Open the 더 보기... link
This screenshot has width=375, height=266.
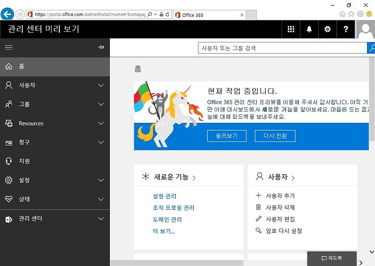pyautogui.click(x=164, y=231)
